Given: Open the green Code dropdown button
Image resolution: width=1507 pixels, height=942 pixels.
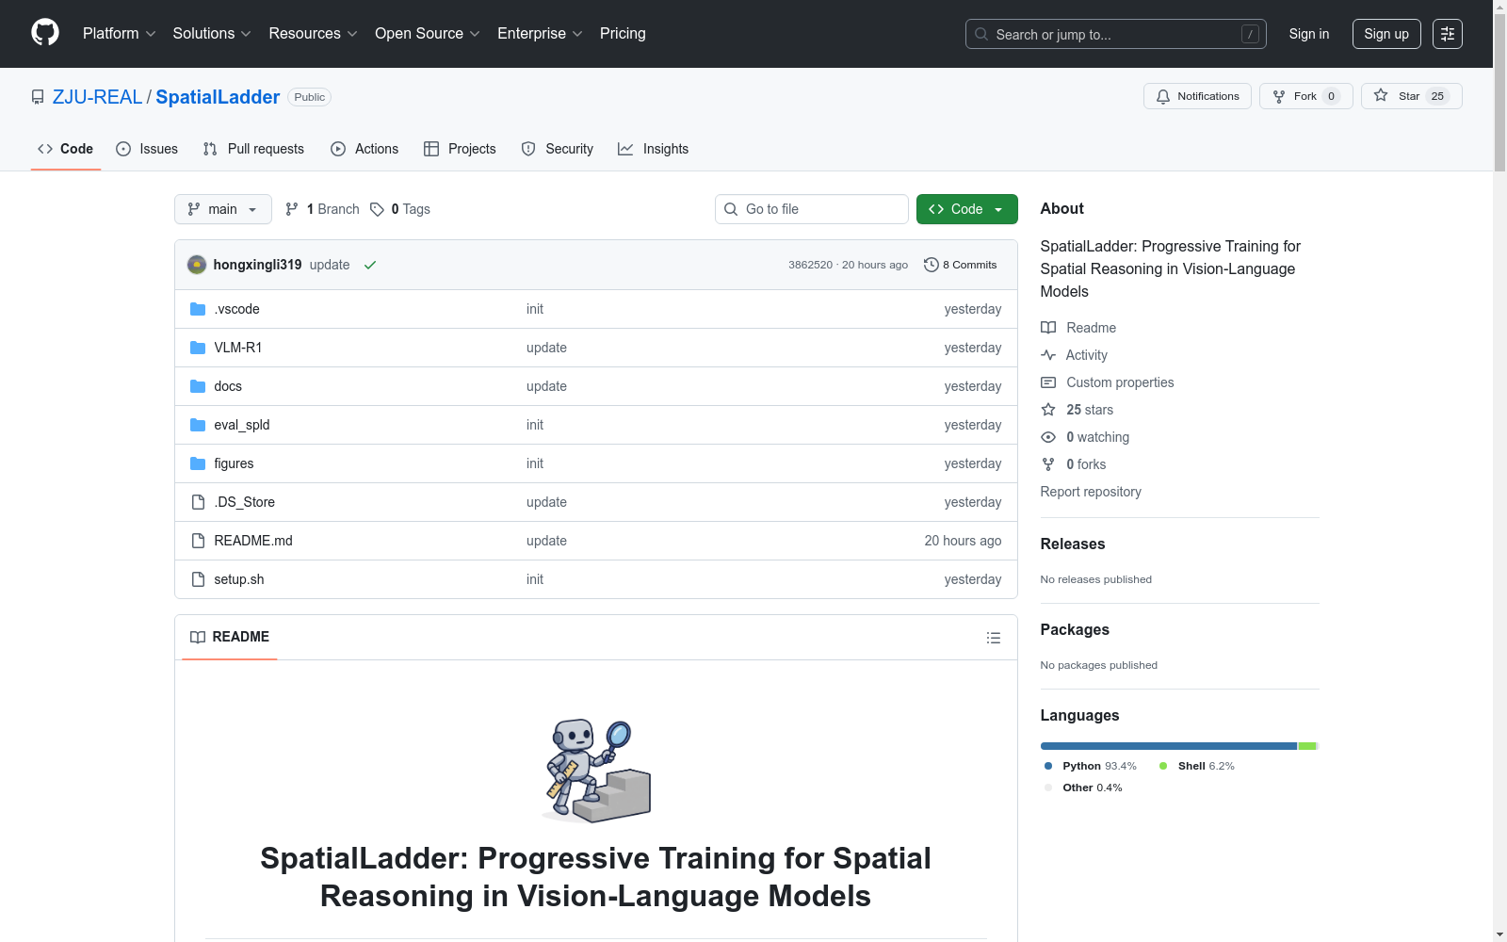Looking at the screenshot, I should [966, 209].
